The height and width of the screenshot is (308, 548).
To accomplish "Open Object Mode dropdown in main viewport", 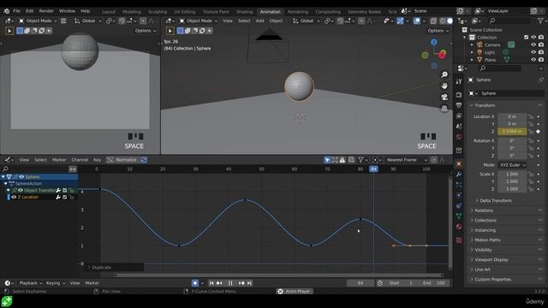I will click(199, 21).
